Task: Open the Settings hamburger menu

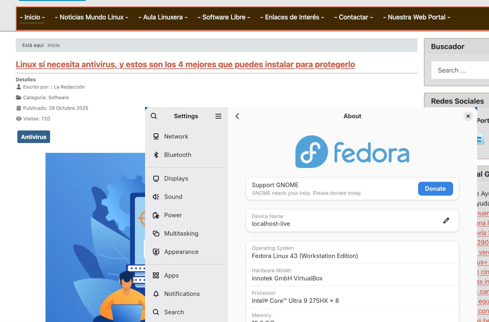Action: (218, 116)
